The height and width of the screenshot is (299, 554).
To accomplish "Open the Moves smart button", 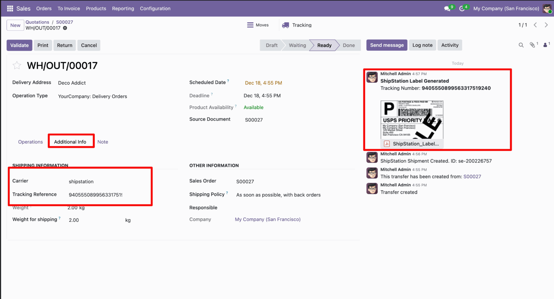I will coord(258,25).
